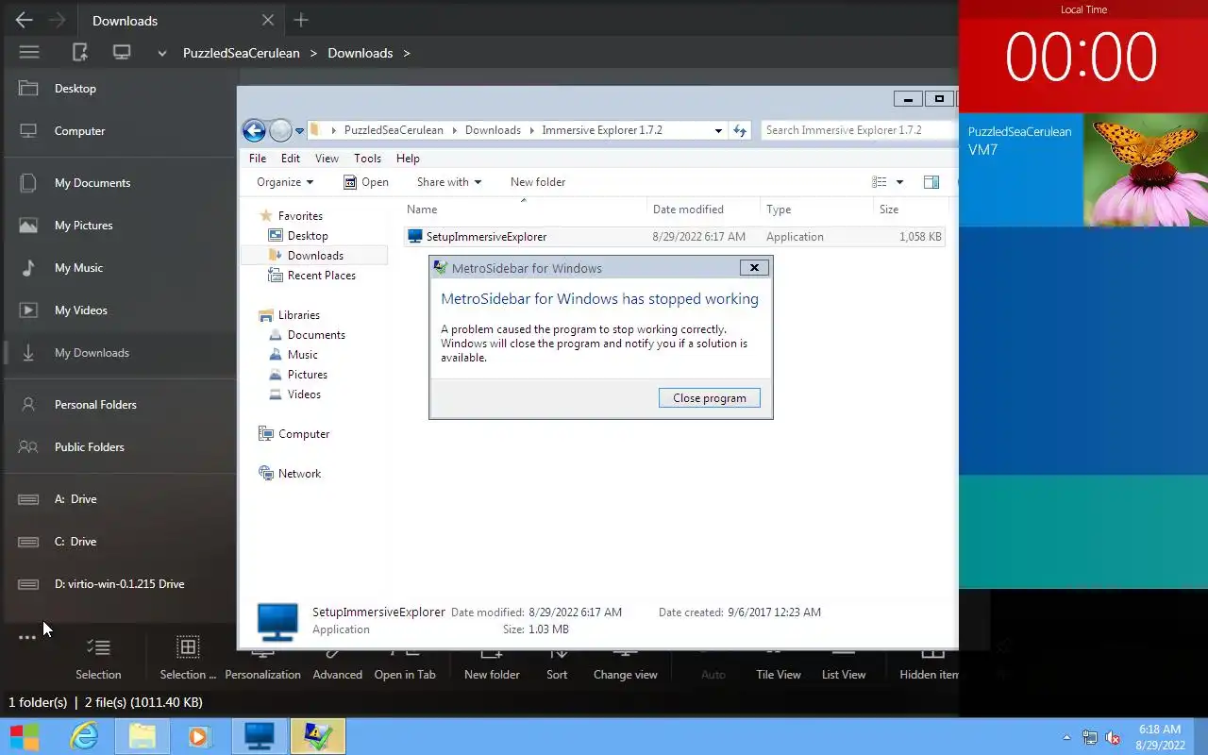Add a new Immersive Explorer tab
Image resolution: width=1208 pixels, height=755 pixels.
301,20
